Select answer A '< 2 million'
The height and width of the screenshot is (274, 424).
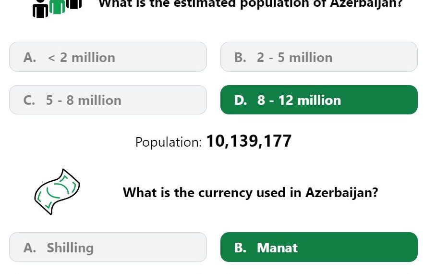[x=108, y=57]
